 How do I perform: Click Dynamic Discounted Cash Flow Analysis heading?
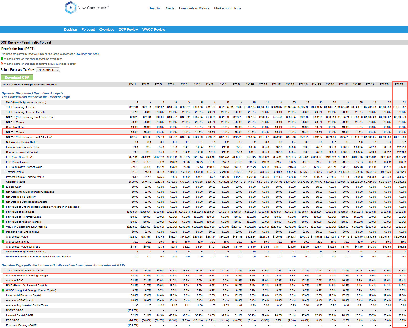[33, 93]
